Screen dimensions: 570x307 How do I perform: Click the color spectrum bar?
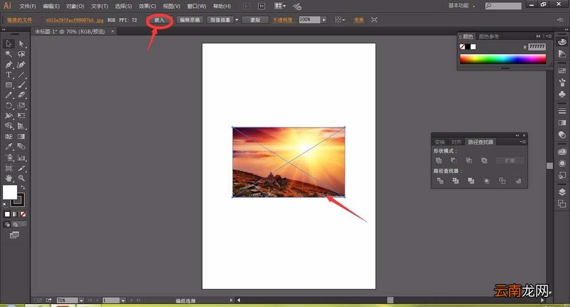pyautogui.click(x=503, y=59)
